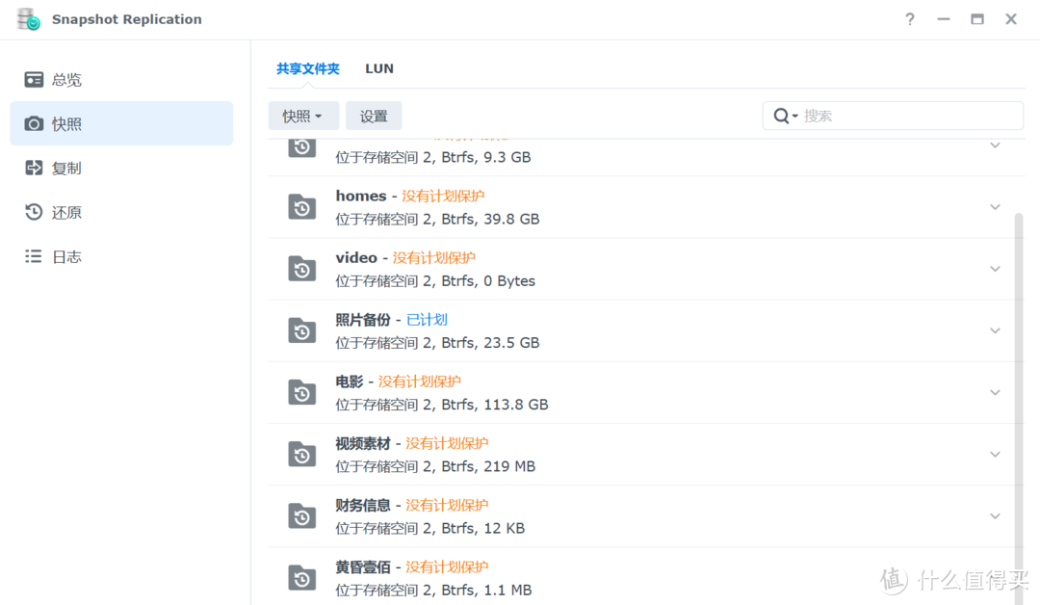The width and height of the screenshot is (1040, 605).
Task: Open the 快照 action dropdown menu
Action: (x=303, y=115)
